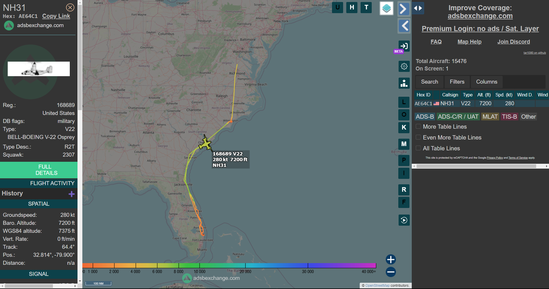Zoom out the map with minus
Viewport: 549px width, 289px height.
coord(391,272)
